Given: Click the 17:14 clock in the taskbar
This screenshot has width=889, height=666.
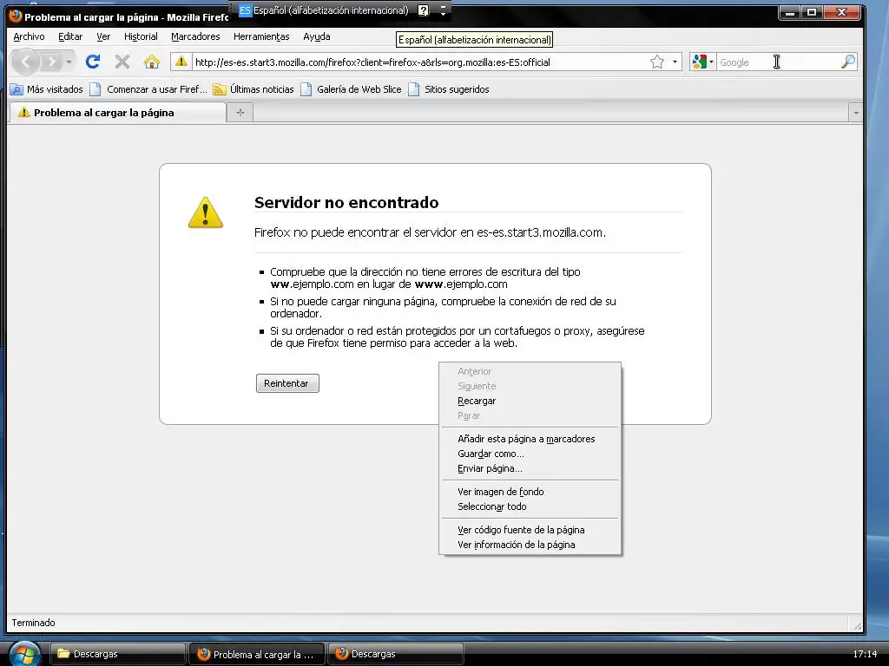Looking at the screenshot, I should pyautogui.click(x=865, y=654).
